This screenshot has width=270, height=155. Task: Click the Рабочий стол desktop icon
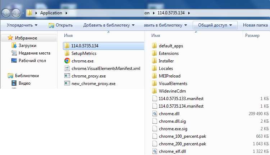coord(14,61)
